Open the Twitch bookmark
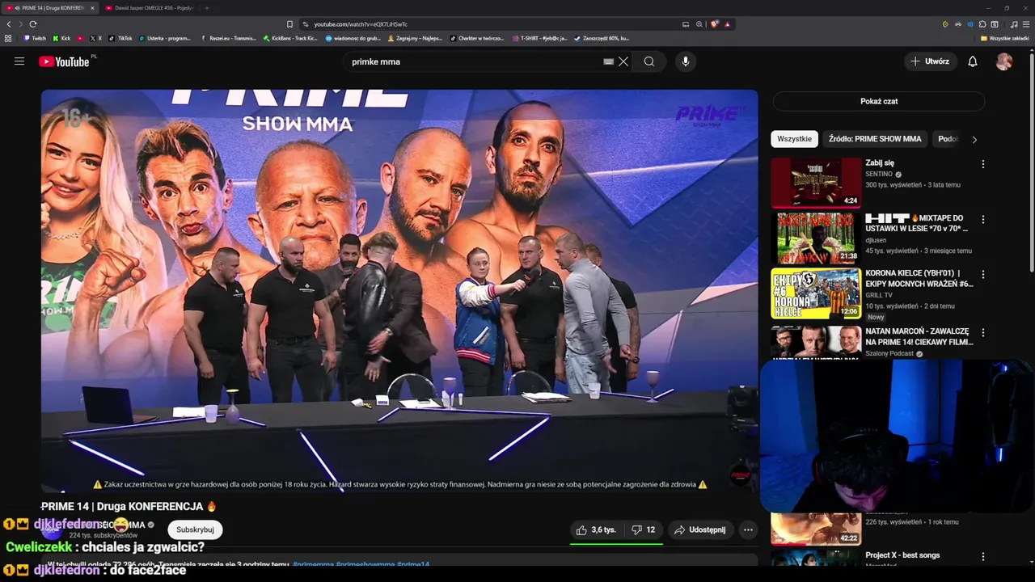 (x=36, y=38)
